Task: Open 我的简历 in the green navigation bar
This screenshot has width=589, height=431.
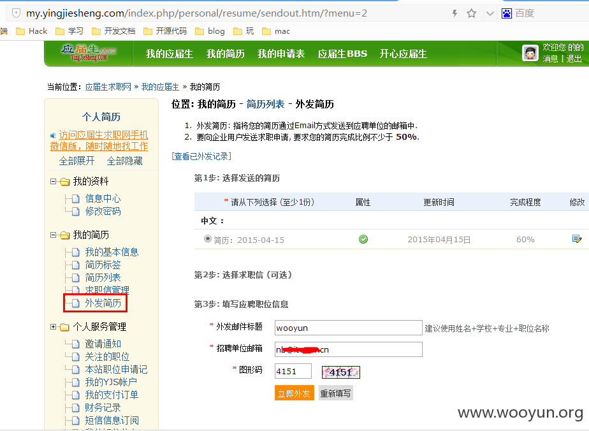Action: (x=226, y=54)
